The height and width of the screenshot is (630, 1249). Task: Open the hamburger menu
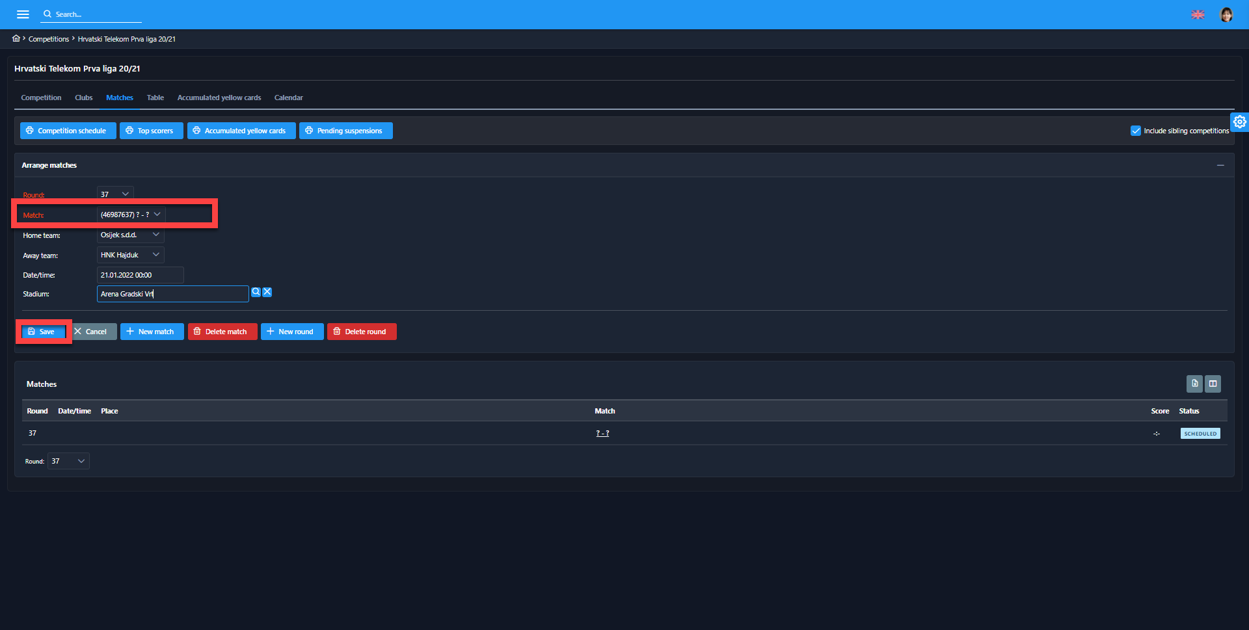(23, 14)
